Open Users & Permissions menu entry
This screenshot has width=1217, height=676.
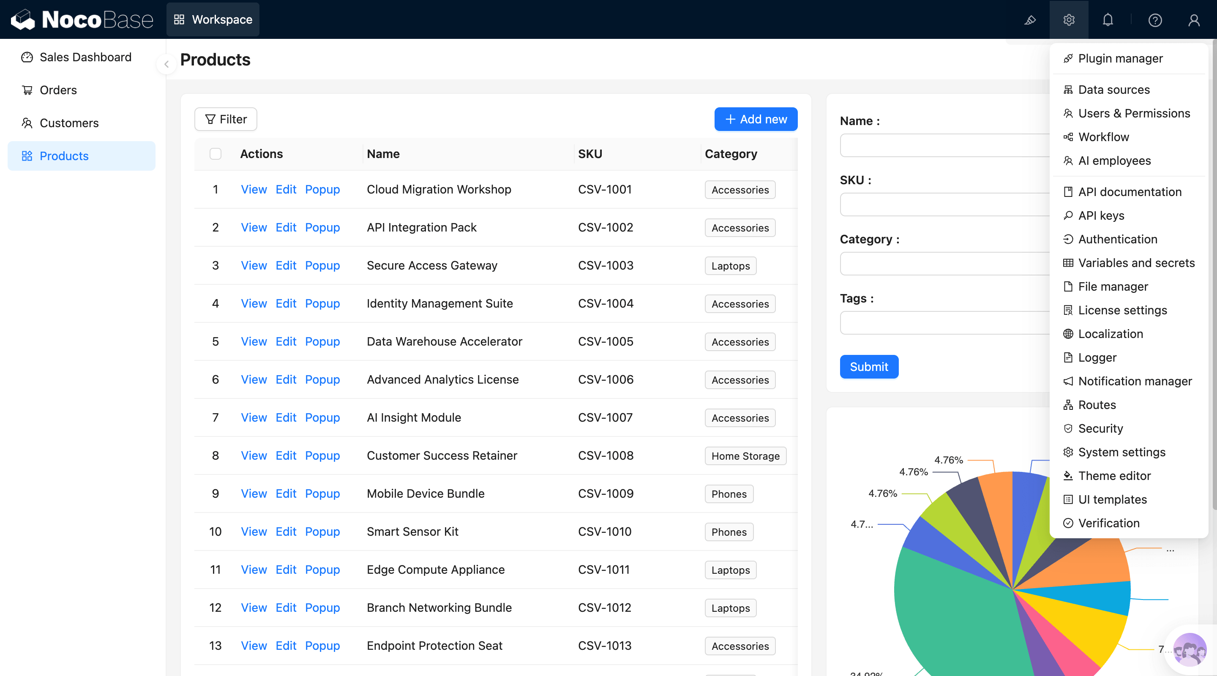tap(1133, 113)
